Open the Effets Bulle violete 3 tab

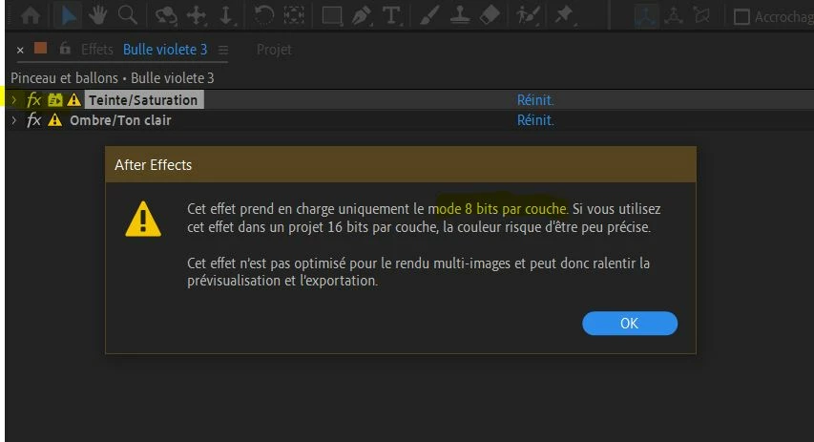[164, 50]
